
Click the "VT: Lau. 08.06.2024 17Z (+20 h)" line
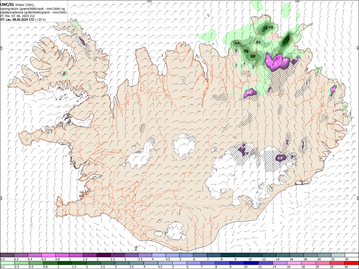[23, 20]
